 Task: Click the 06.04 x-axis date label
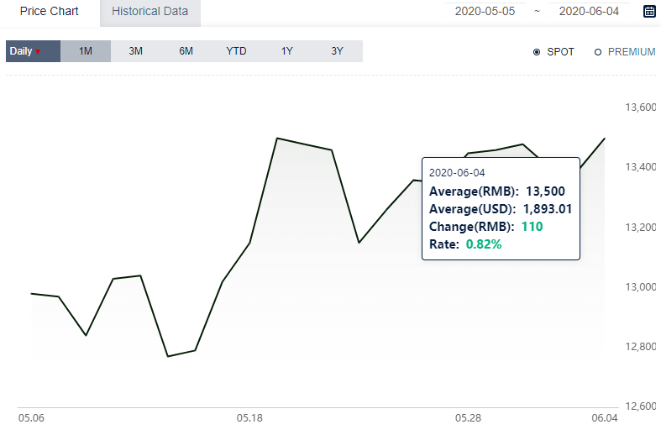click(605, 418)
